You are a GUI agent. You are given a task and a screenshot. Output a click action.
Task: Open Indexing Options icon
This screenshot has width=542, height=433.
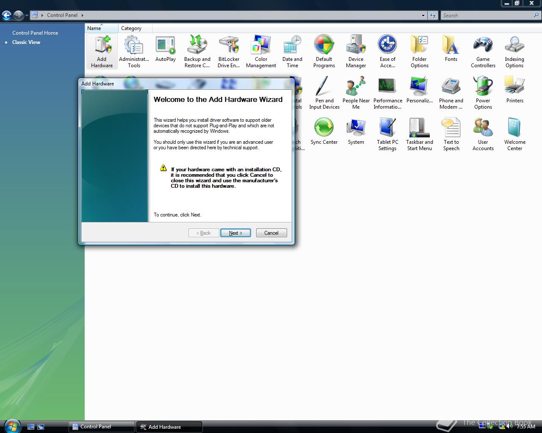[x=514, y=51]
